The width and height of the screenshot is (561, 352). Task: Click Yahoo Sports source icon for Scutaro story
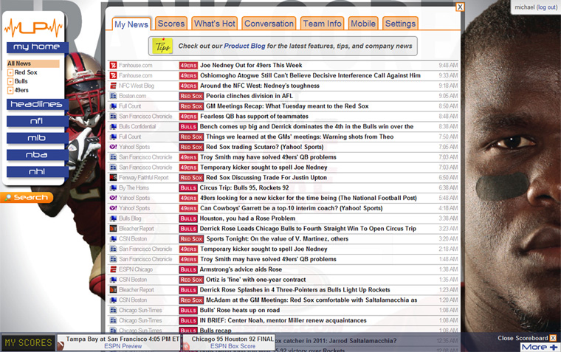pos(113,147)
